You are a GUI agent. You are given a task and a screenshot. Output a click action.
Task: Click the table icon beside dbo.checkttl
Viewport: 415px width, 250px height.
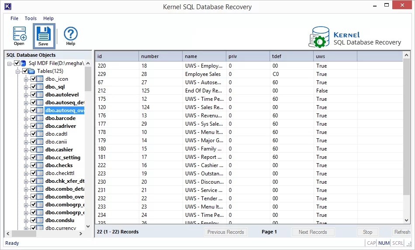click(40, 173)
